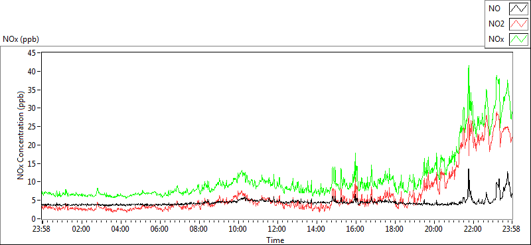Click the 20:00 time axis tick label
531x245 pixels.
[x=434, y=229]
